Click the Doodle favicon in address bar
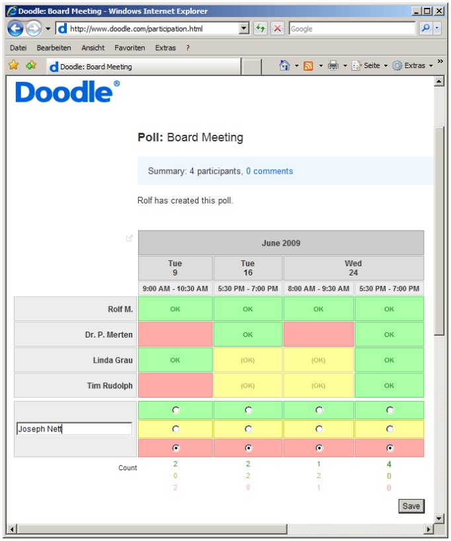Image resolution: width=451 pixels, height=541 pixels. [62, 28]
